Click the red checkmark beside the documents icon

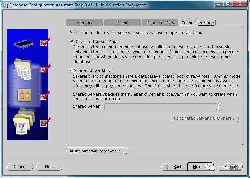tap(45, 69)
